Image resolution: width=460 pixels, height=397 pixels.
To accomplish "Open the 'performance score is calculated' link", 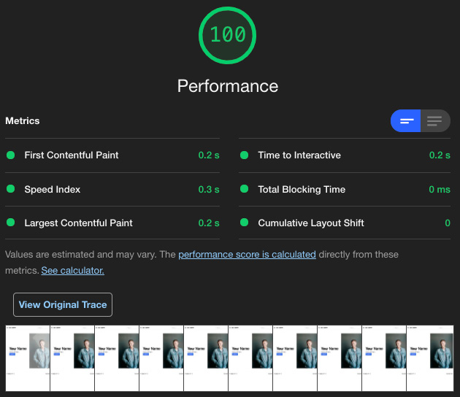I will click(x=247, y=254).
